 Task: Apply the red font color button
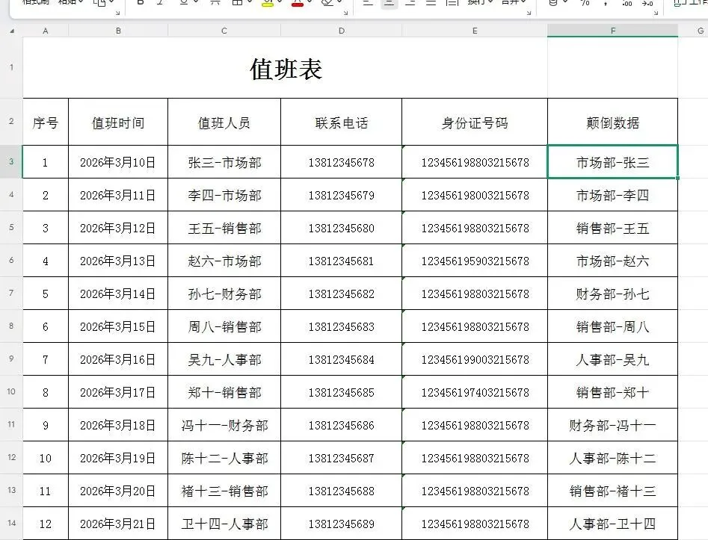298,3
